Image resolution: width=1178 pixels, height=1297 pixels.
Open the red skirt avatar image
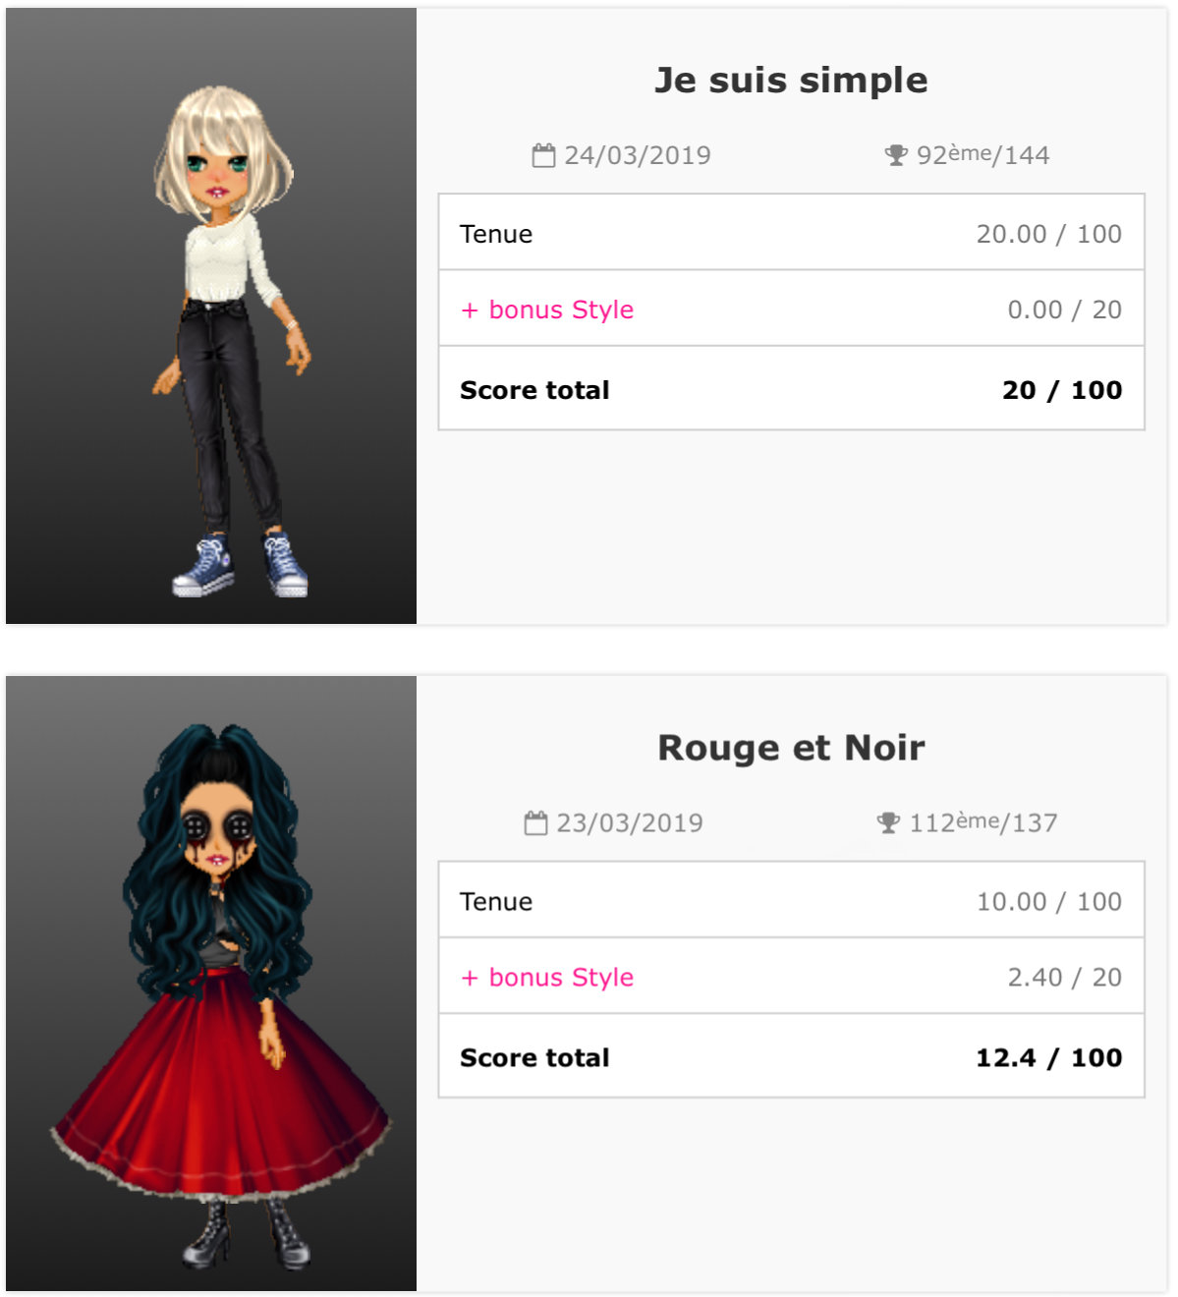(211, 984)
